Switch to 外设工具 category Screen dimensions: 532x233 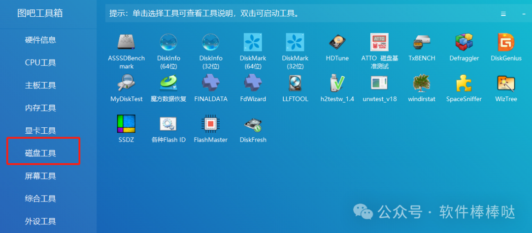[40, 222]
